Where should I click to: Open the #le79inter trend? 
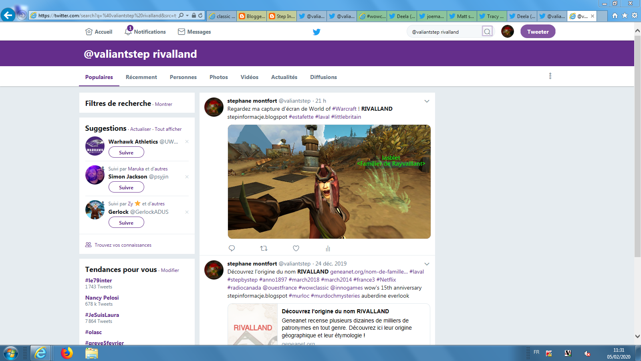(x=99, y=280)
